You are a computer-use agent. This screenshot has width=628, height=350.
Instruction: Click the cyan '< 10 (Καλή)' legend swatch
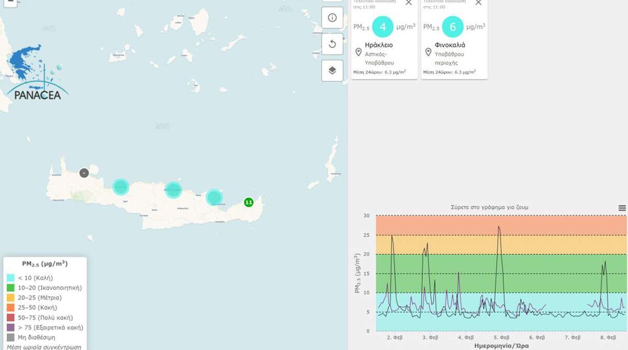pos(11,278)
